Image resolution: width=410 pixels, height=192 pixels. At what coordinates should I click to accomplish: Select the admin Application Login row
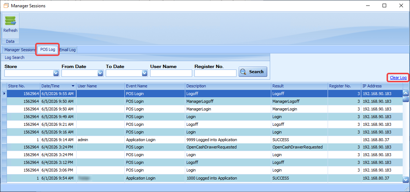(x=205, y=140)
